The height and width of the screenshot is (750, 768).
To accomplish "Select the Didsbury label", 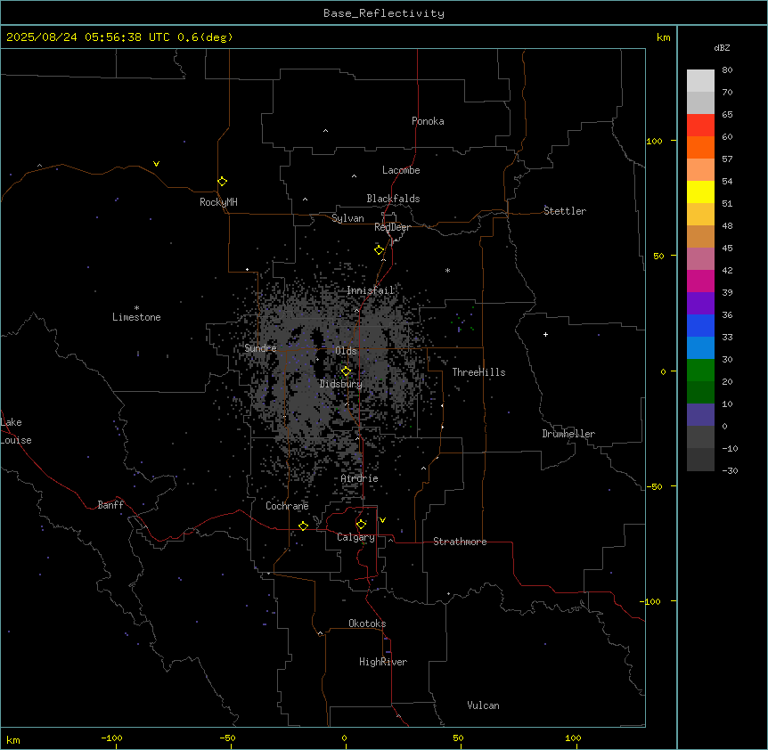I will point(341,384).
